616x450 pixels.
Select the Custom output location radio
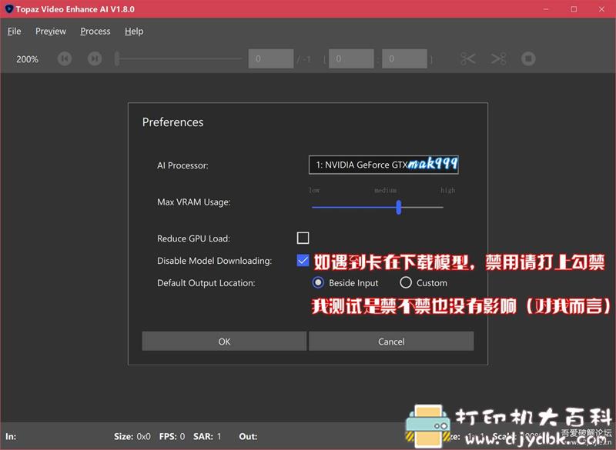(406, 282)
